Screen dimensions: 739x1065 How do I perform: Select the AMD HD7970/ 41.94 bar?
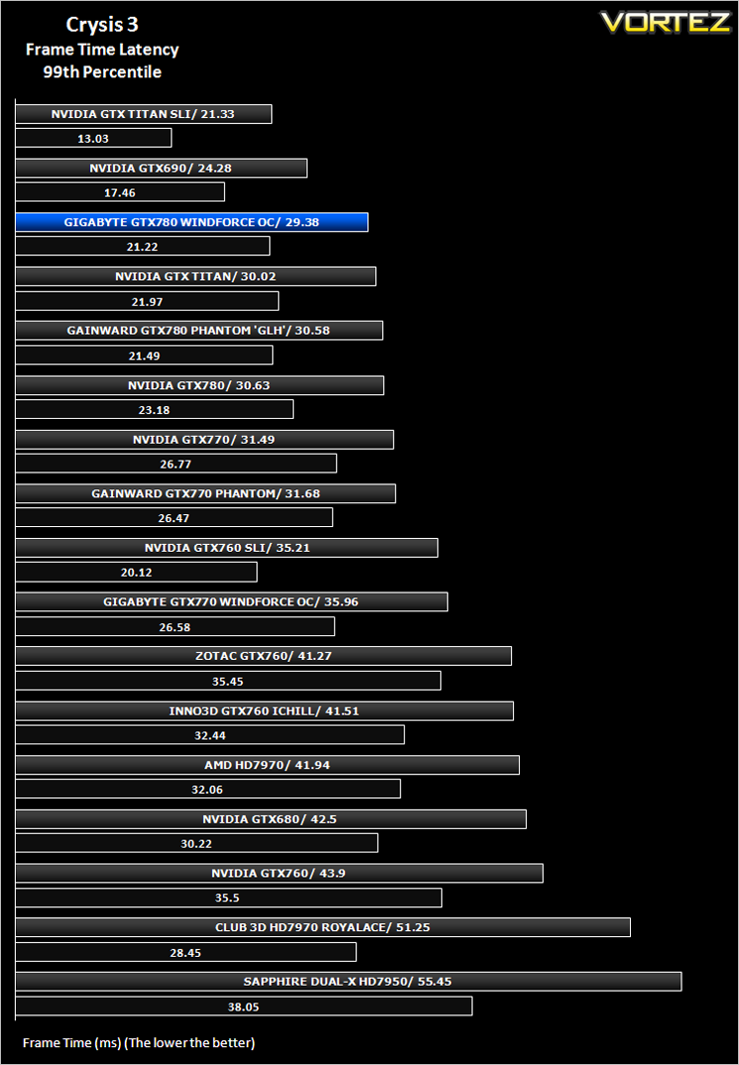[x=268, y=765]
